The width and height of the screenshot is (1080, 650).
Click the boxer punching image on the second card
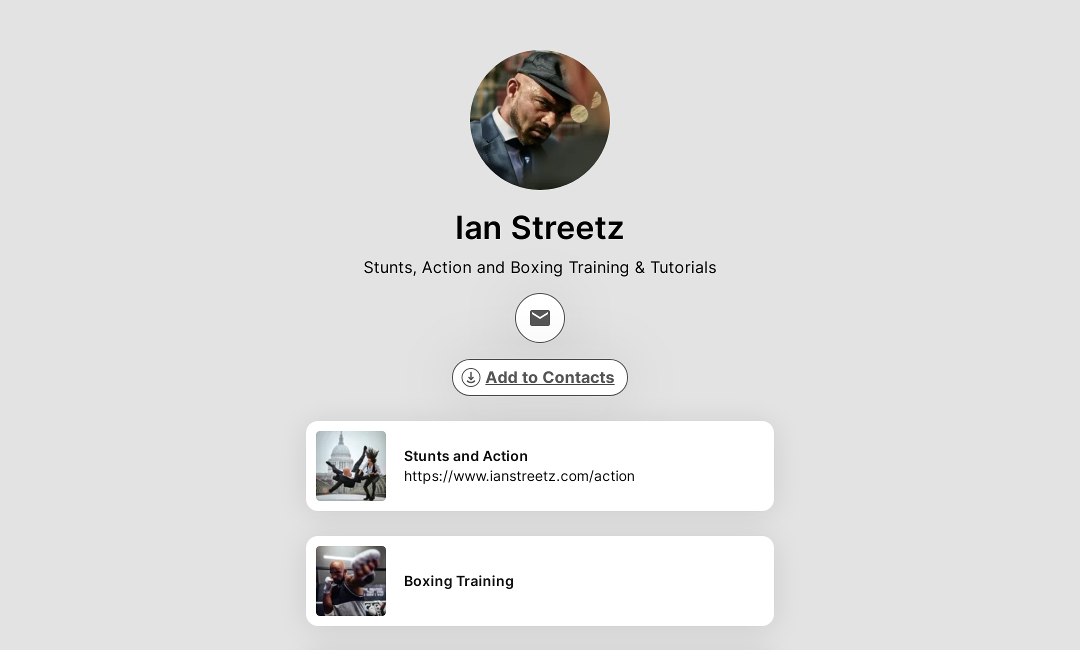click(350, 580)
